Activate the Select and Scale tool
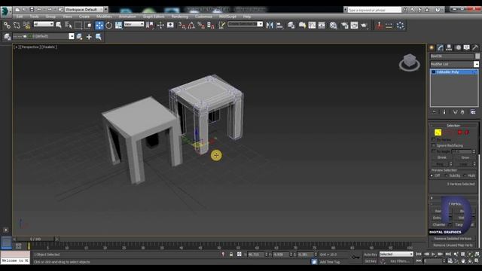 118,25
